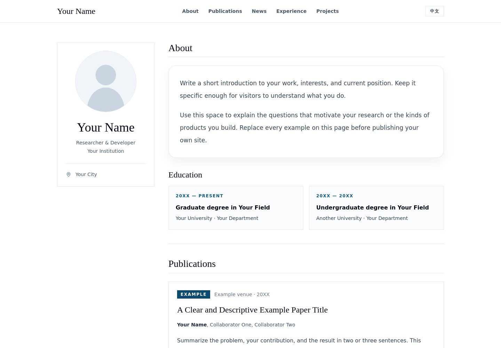Click the Researcher & Developer subtitle
501x348 pixels.
(106, 143)
